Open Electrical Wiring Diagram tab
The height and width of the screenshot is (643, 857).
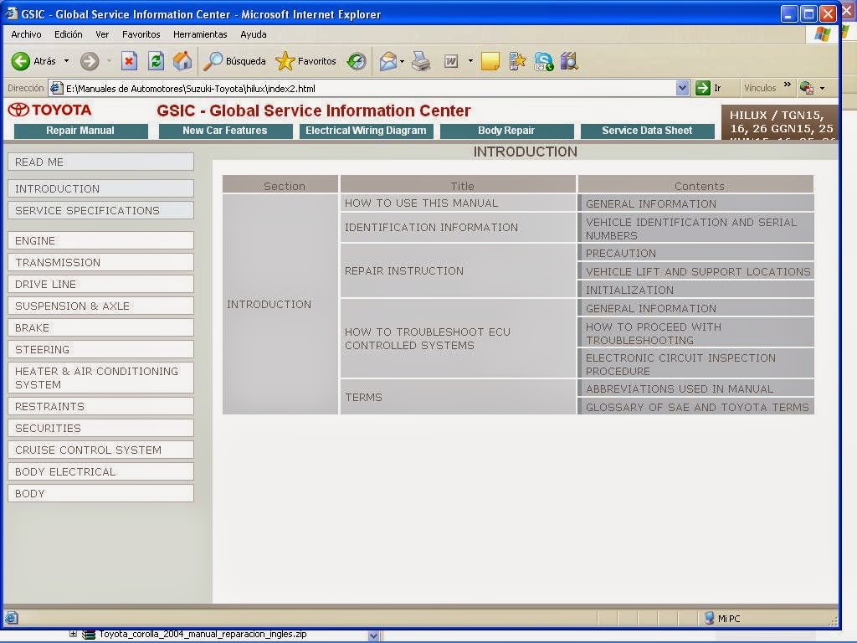coord(367,131)
